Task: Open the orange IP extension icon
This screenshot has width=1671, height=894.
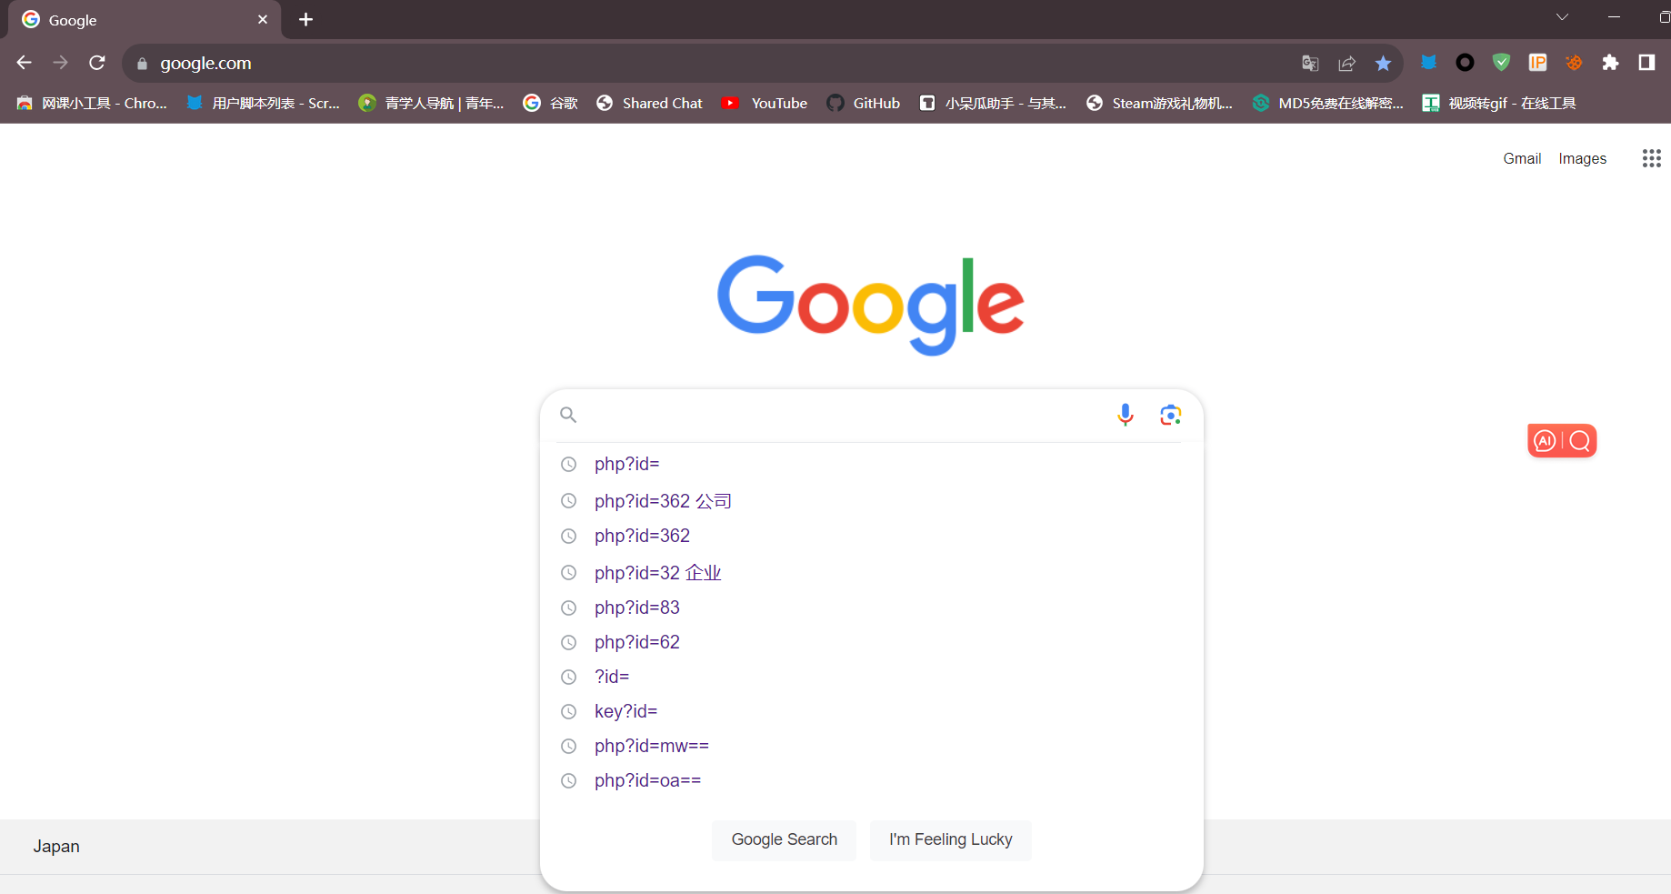Action: pyautogui.click(x=1537, y=62)
